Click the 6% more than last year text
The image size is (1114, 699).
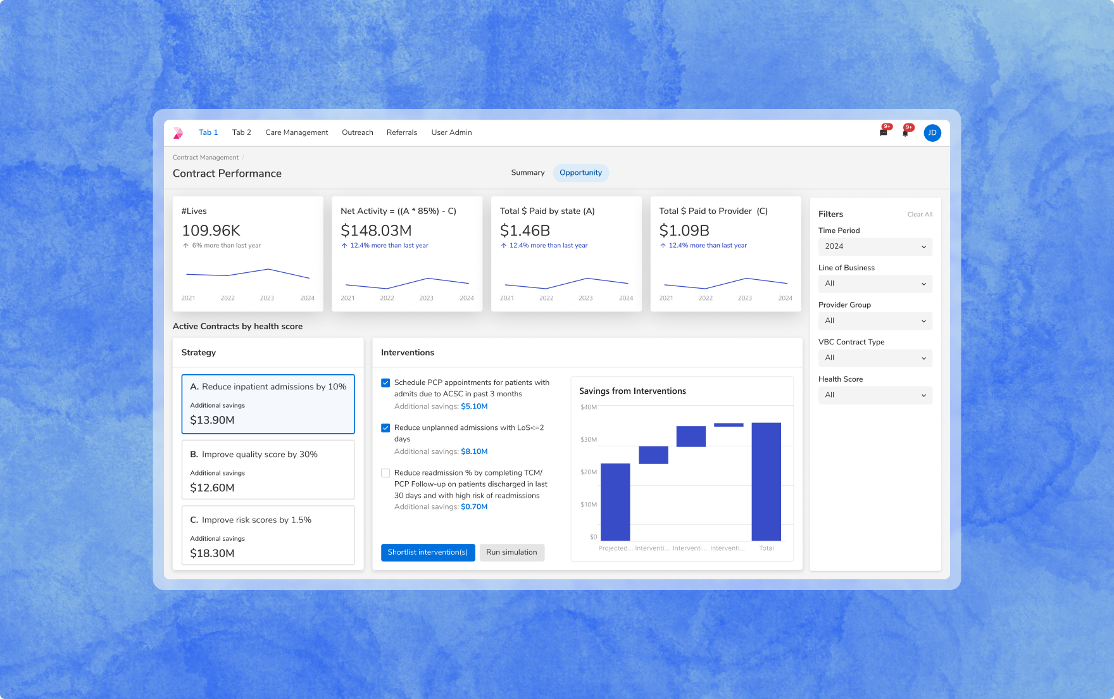(227, 246)
